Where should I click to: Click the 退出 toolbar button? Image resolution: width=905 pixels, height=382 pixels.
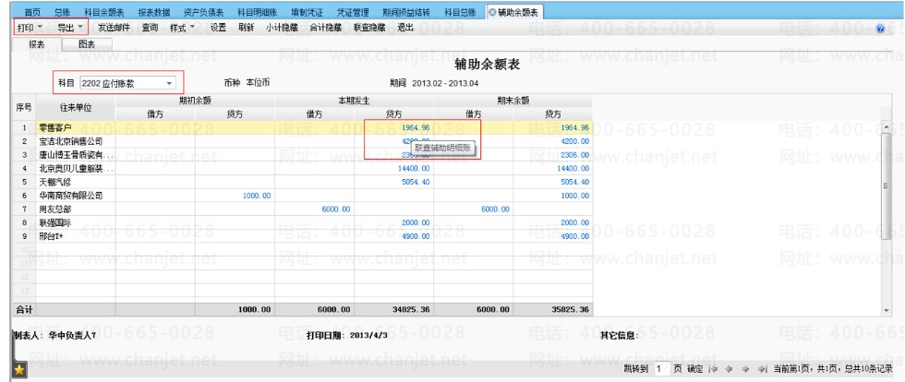click(x=405, y=27)
